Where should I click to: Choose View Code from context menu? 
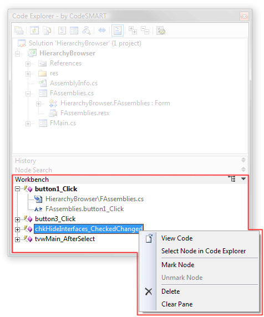click(x=199, y=238)
